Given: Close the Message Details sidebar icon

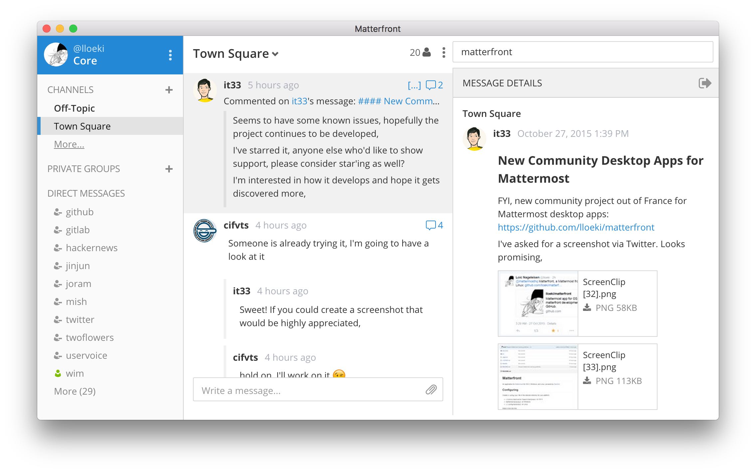Looking at the screenshot, I should click(705, 83).
